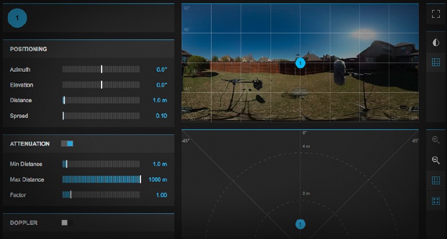
Task: Click the Azimuth value 0.0°
Action: [161, 69]
